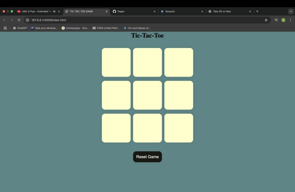
Task: Open a new browser tab
Action: pyautogui.click(x=257, y=11)
